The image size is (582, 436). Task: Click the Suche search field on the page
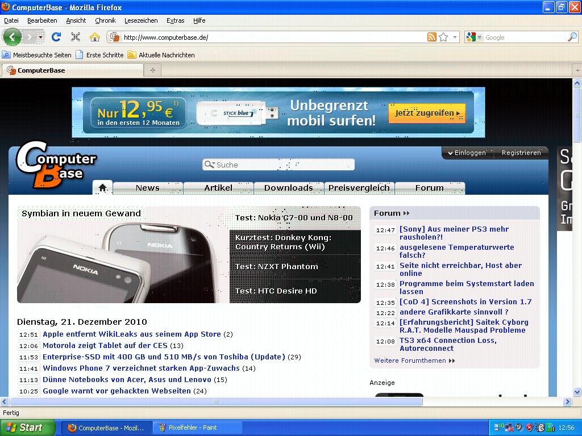278,165
